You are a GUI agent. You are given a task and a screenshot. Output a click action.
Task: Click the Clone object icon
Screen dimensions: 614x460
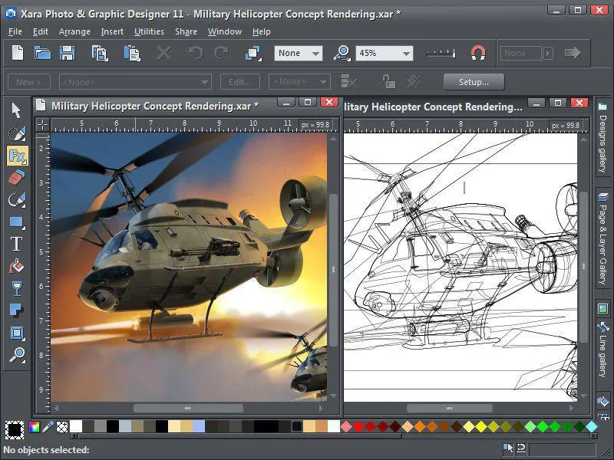(253, 53)
